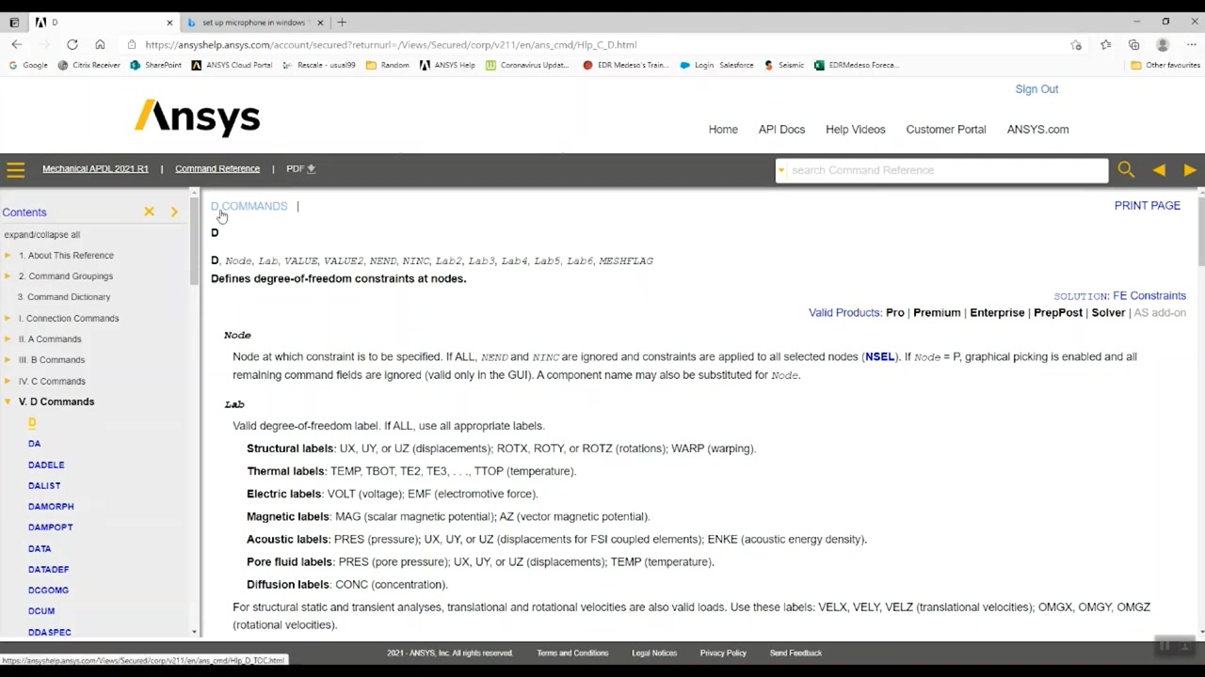Open the hamburger navigation menu
This screenshot has height=677, width=1205.
(15, 168)
